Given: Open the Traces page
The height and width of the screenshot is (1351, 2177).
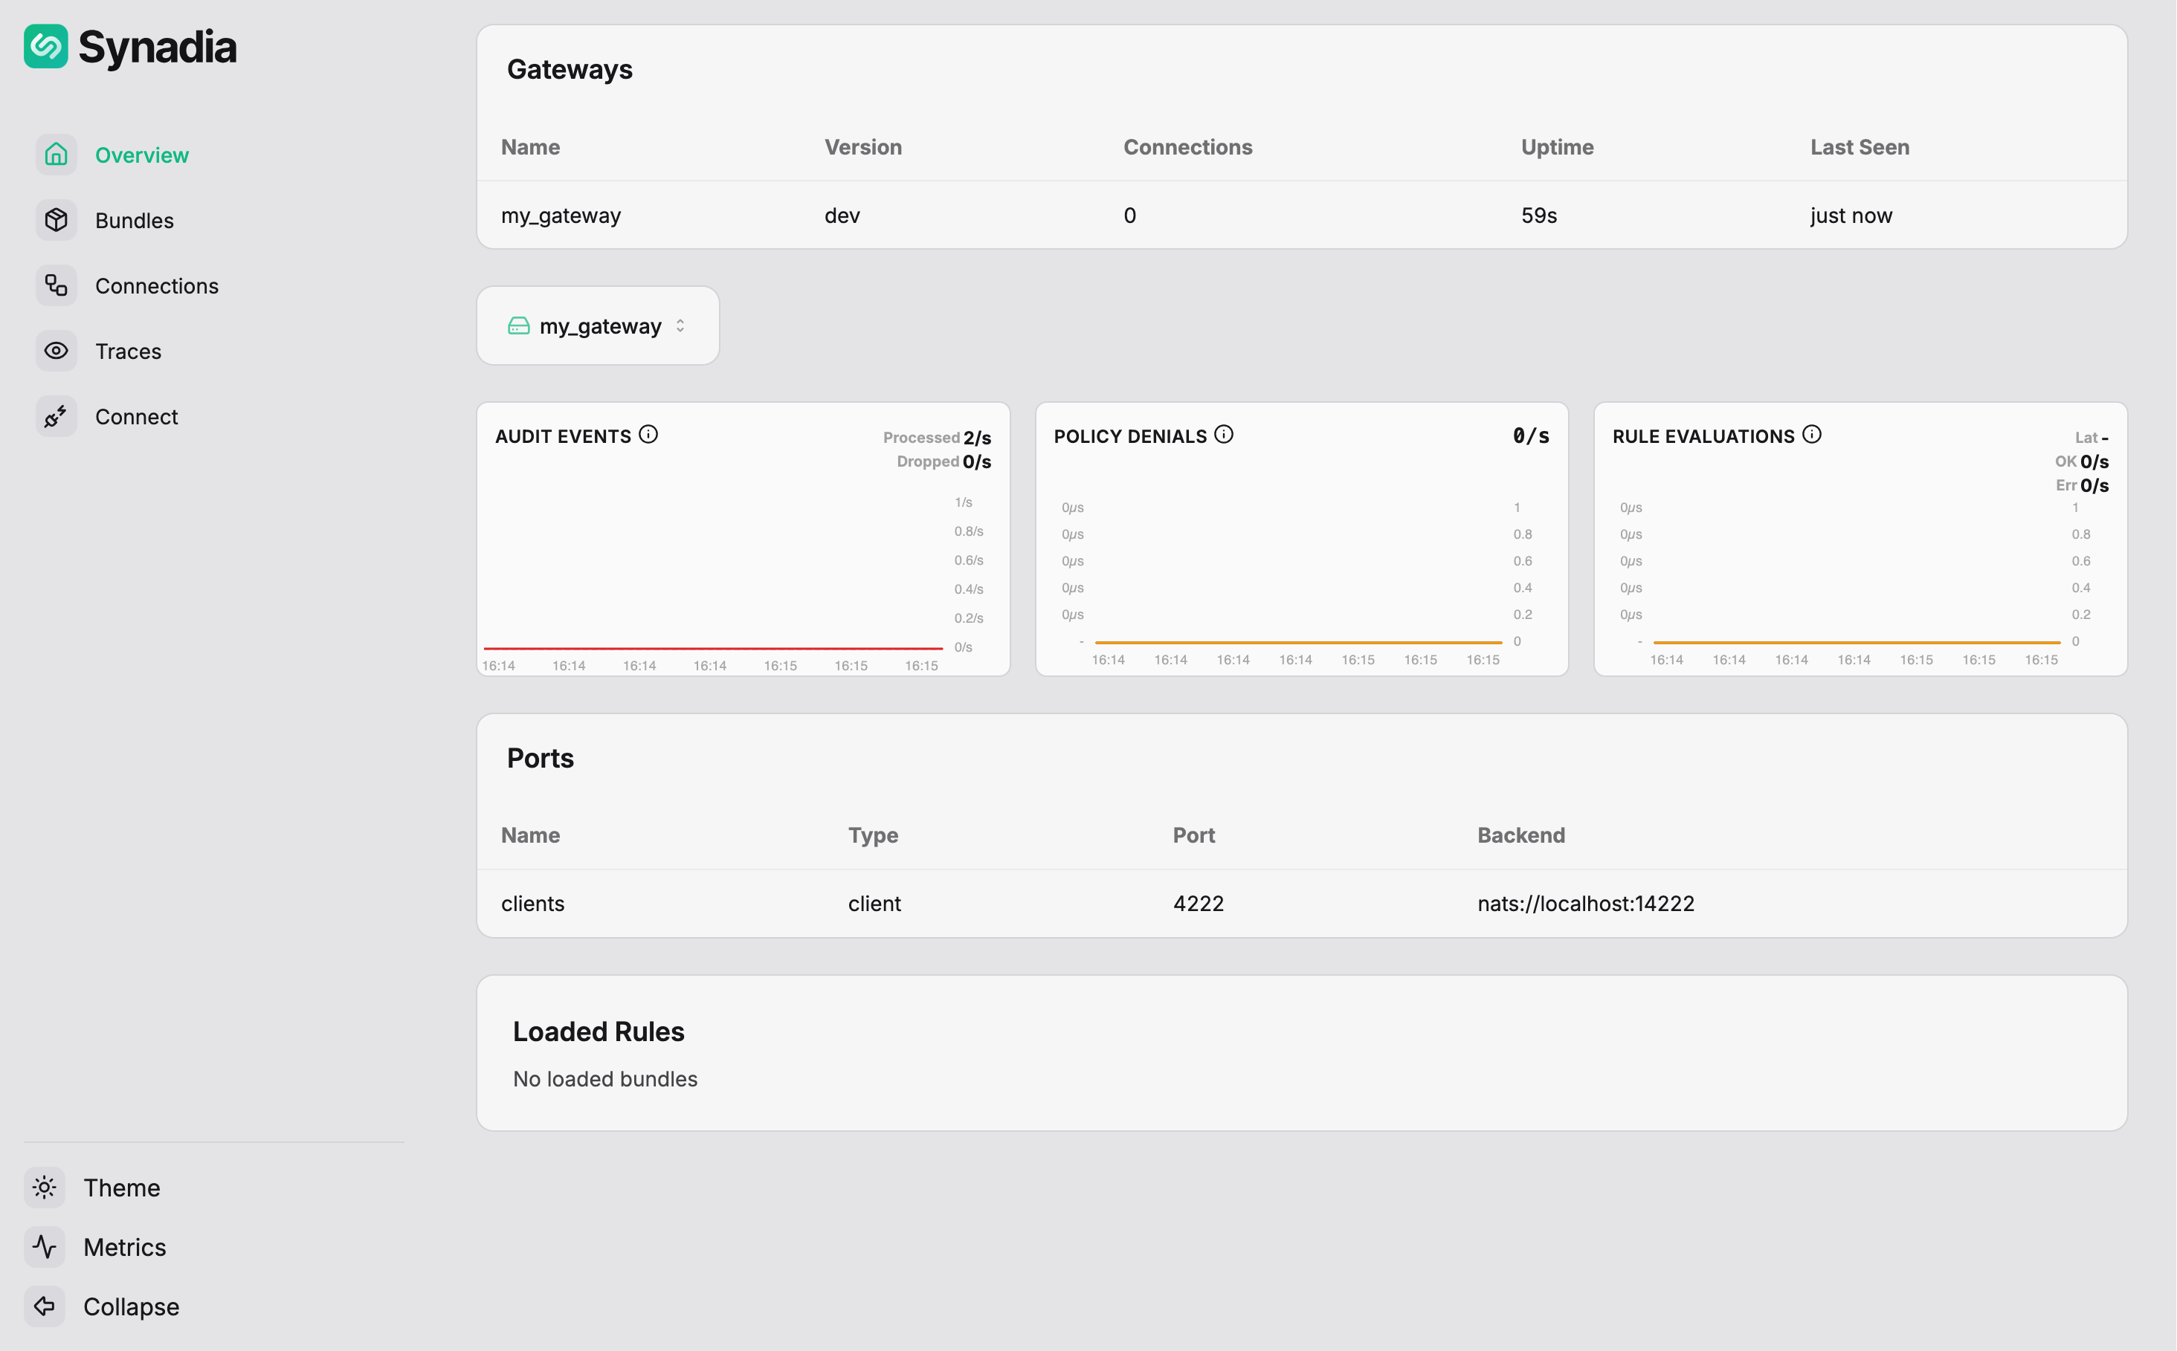Looking at the screenshot, I should (x=129, y=352).
